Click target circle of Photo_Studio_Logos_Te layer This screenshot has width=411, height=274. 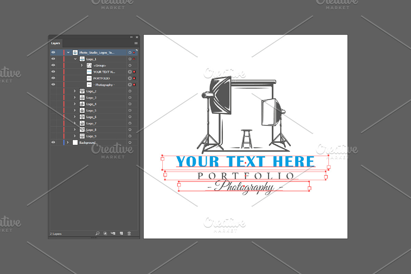coord(130,53)
